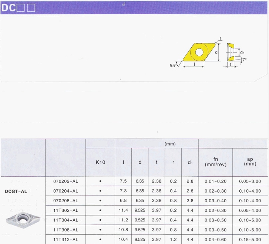
Task: Click the yellow rhombic insert diagram
Action: pos(199,52)
